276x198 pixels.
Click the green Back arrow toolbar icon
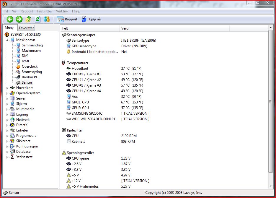pyautogui.click(x=10, y=19)
